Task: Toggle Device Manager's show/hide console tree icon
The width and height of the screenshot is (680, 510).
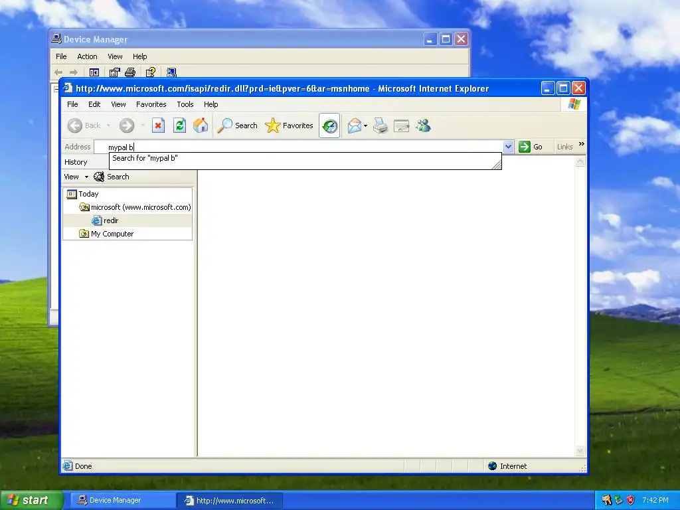Action: point(94,72)
